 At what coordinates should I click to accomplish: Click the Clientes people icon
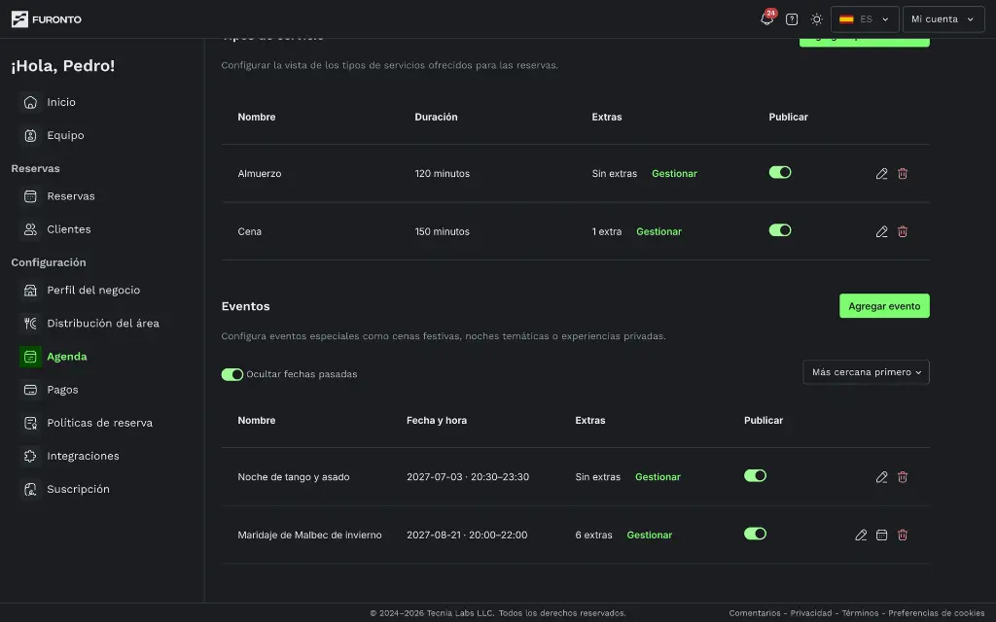tap(30, 229)
